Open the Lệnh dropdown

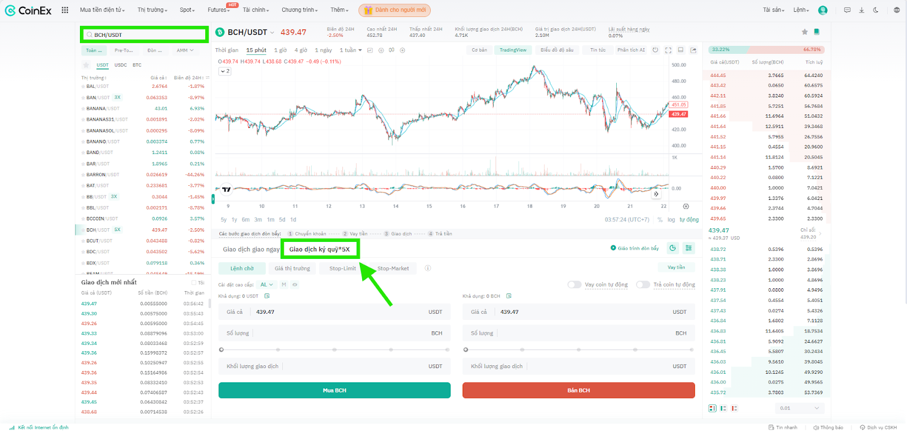click(x=801, y=10)
